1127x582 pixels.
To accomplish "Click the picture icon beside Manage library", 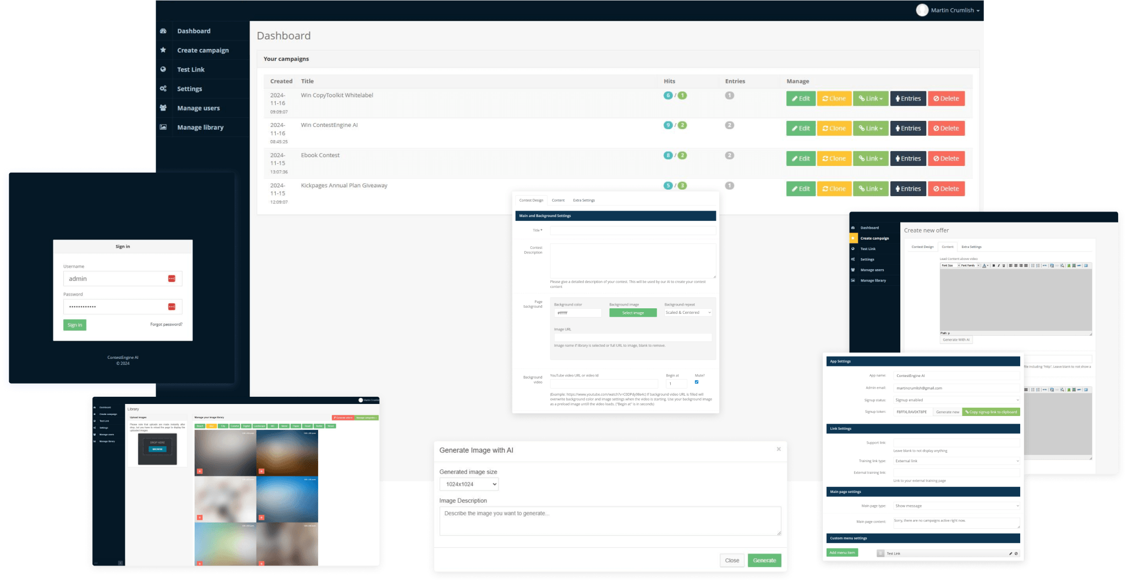I will pyautogui.click(x=163, y=127).
